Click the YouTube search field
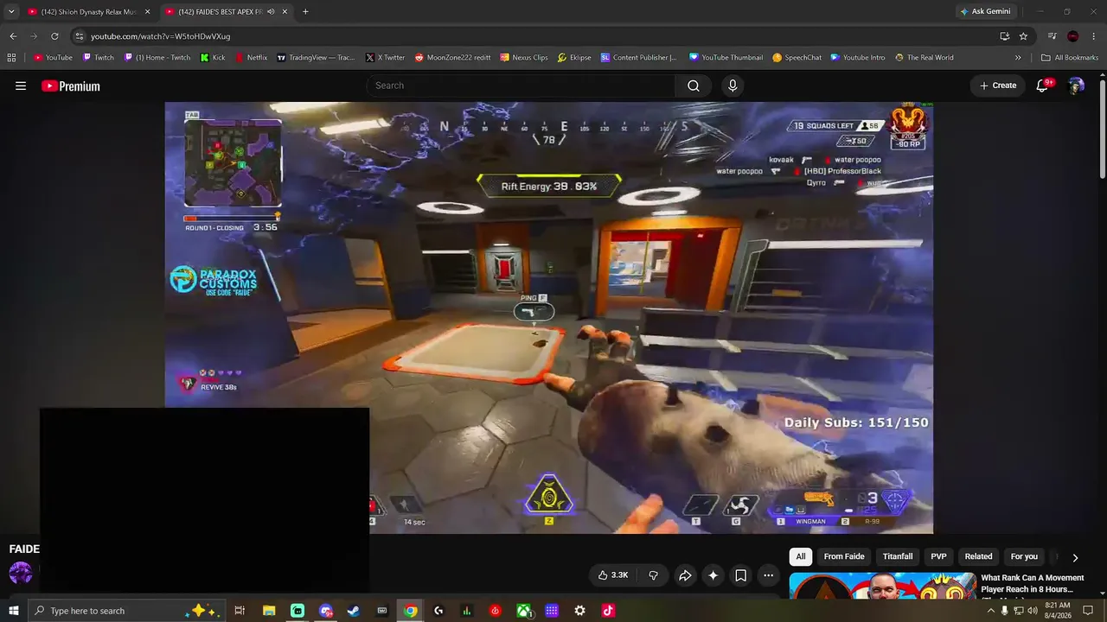 (521, 86)
